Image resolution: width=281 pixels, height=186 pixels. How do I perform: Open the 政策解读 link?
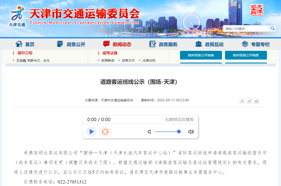point(108,60)
